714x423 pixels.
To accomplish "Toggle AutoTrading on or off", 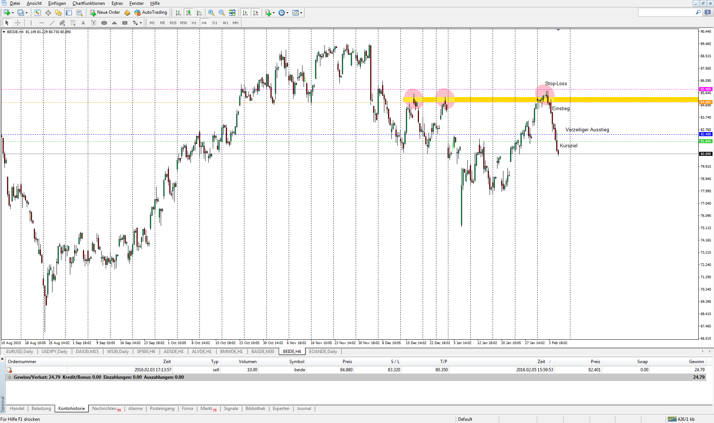I will [x=151, y=13].
